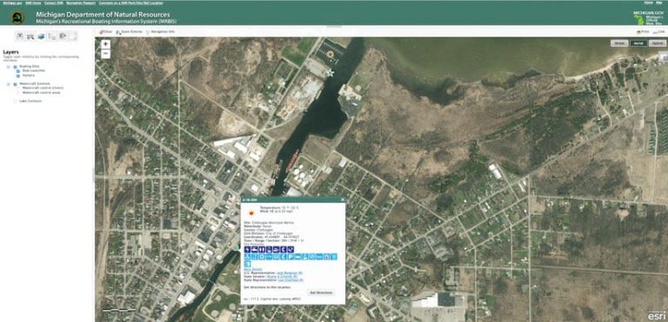Click the Site Features link in popup
This screenshot has width=668, height=322.
tap(254, 244)
